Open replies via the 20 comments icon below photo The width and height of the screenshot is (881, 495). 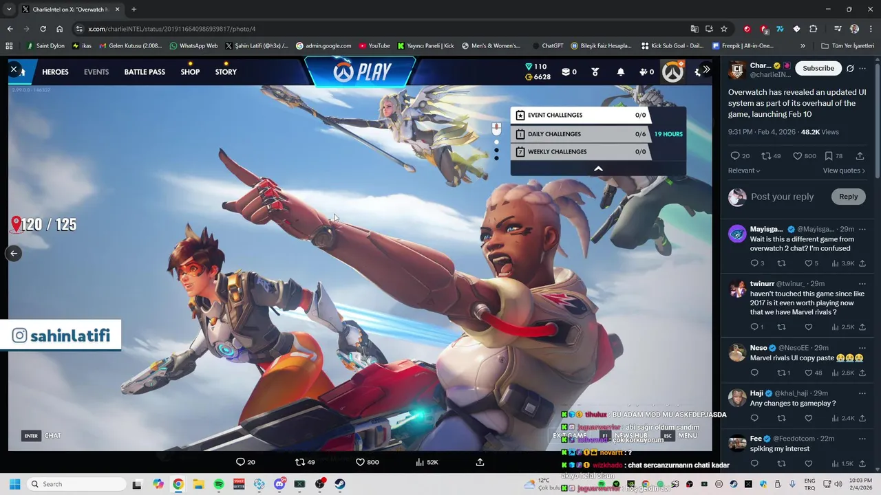(246, 462)
